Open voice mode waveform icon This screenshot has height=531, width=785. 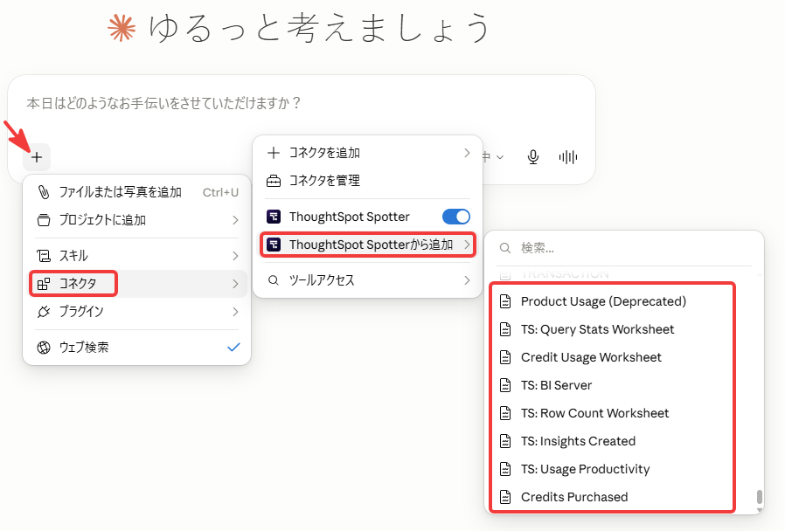tap(567, 157)
